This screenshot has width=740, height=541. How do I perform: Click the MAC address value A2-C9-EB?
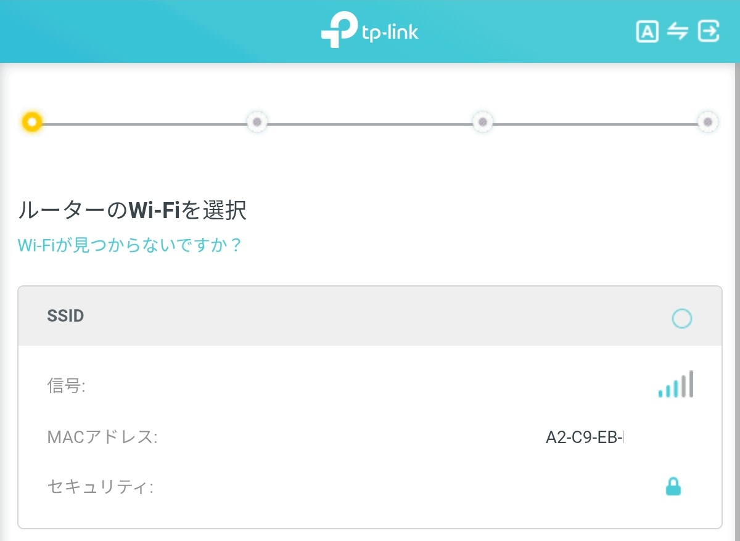point(585,437)
